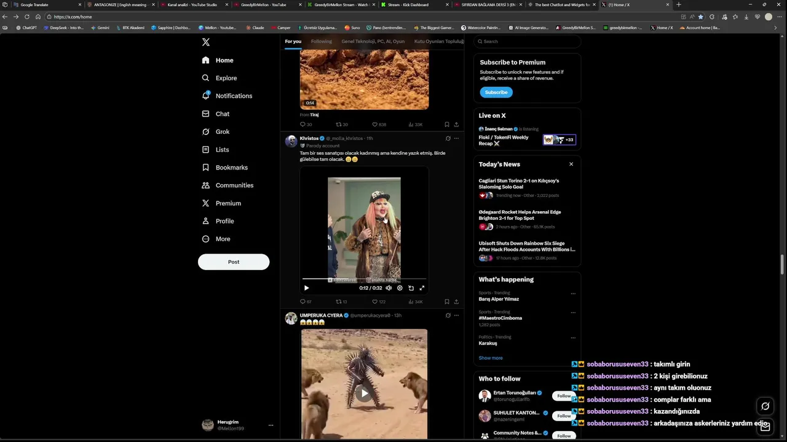Expand the More menu in the sidebar
The image size is (787, 442).
tap(216, 239)
